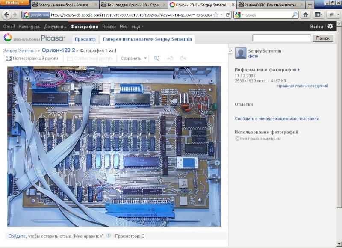Reload the page with the refresh icon

pyautogui.click(x=228, y=15)
